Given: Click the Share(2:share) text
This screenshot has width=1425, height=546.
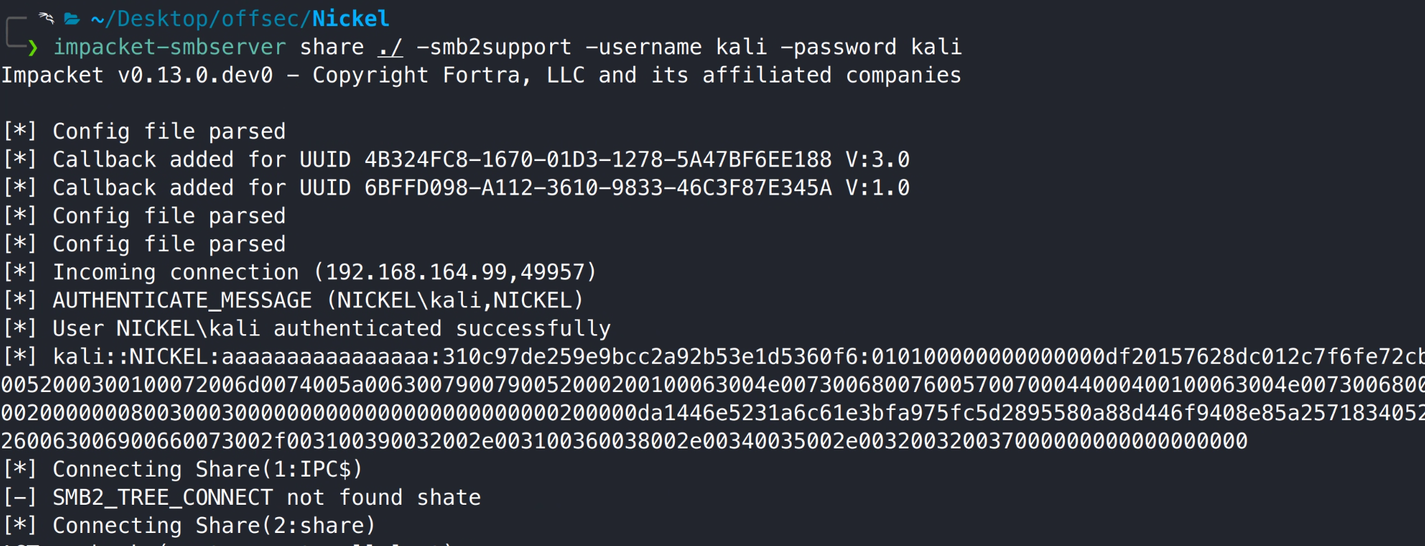Looking at the screenshot, I should [x=285, y=525].
